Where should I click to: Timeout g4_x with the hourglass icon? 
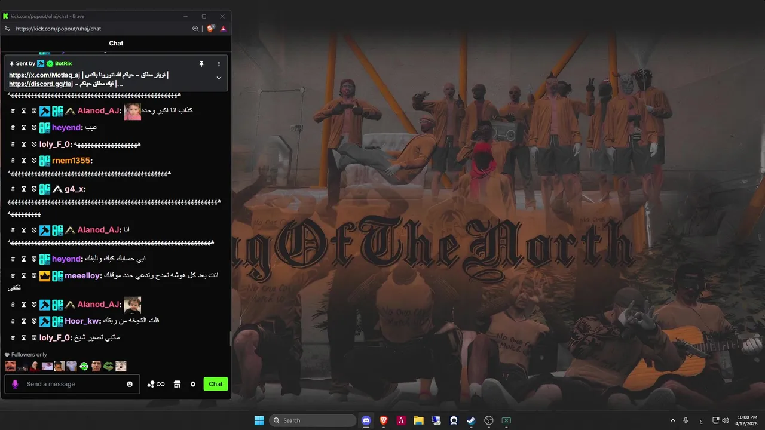point(24,189)
